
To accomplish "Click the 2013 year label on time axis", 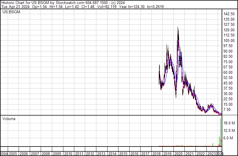I will pyautogui.click(x=101, y=154).
